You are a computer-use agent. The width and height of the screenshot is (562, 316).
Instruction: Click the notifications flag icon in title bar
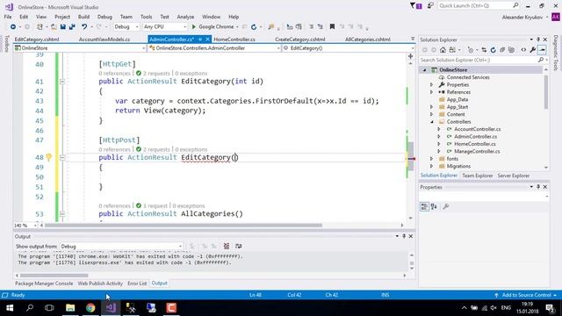point(415,6)
